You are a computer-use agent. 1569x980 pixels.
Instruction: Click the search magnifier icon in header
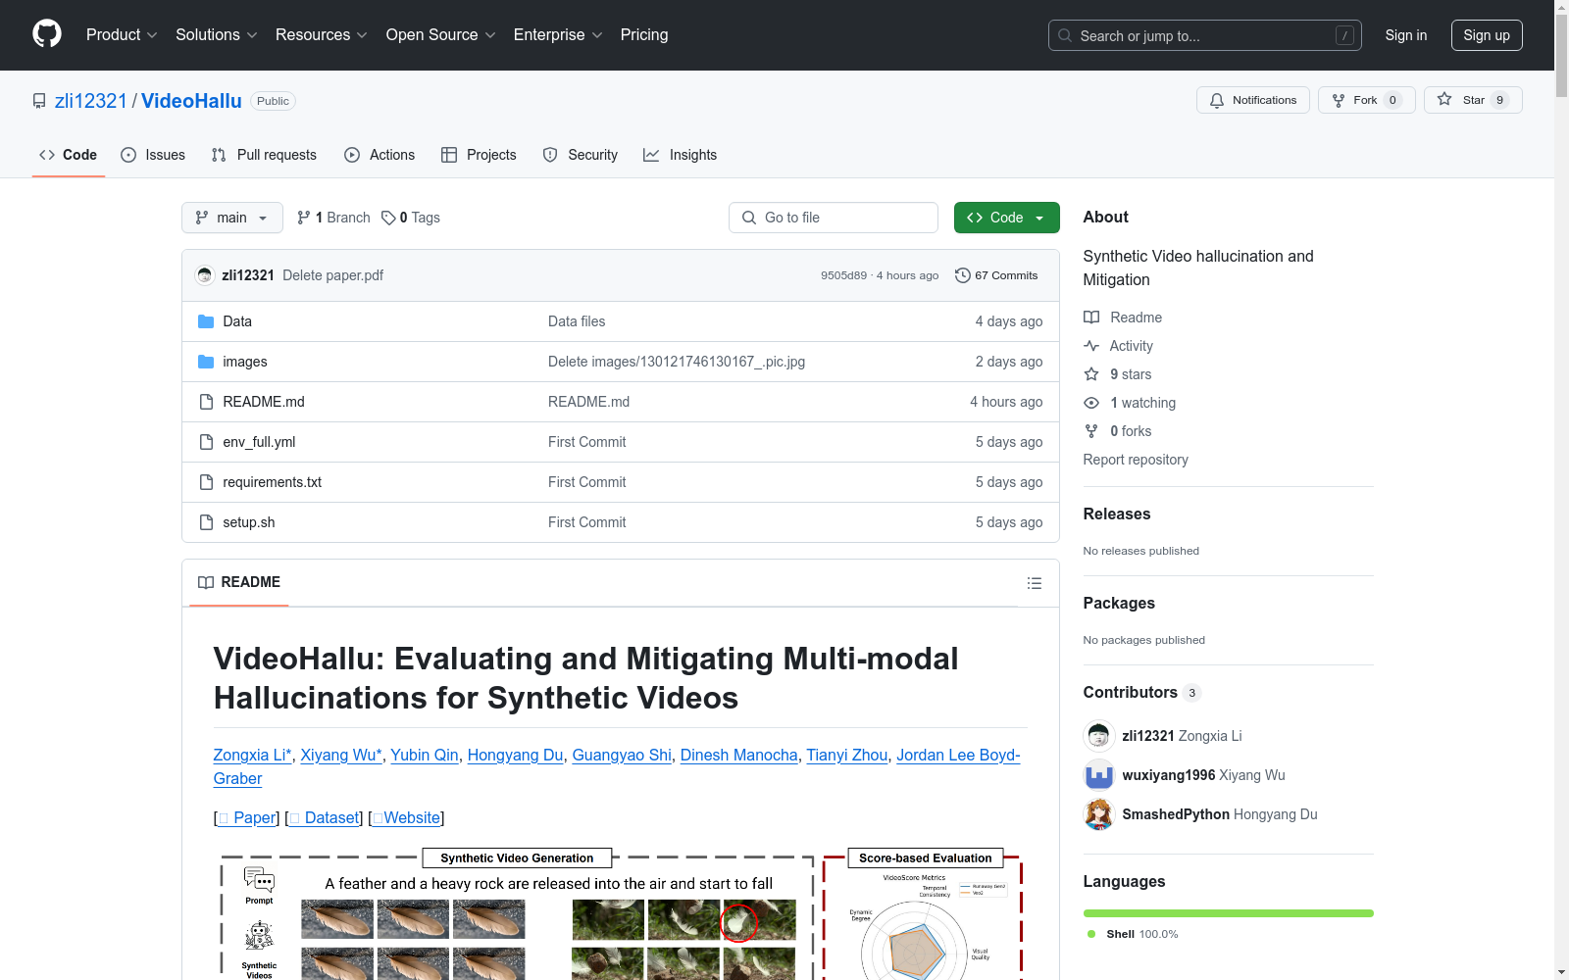(x=1065, y=35)
